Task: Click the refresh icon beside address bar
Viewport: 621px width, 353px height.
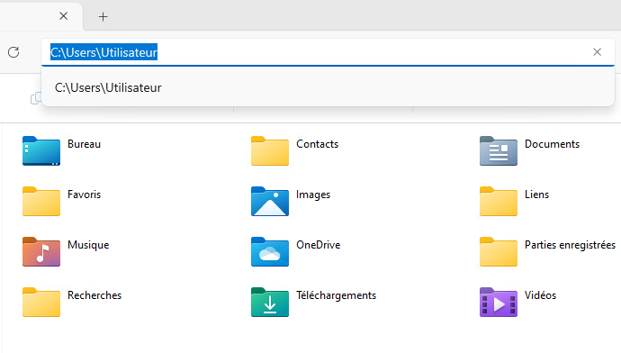Action: coord(13,52)
